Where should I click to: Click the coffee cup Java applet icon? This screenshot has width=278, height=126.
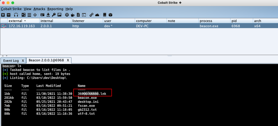73,15
